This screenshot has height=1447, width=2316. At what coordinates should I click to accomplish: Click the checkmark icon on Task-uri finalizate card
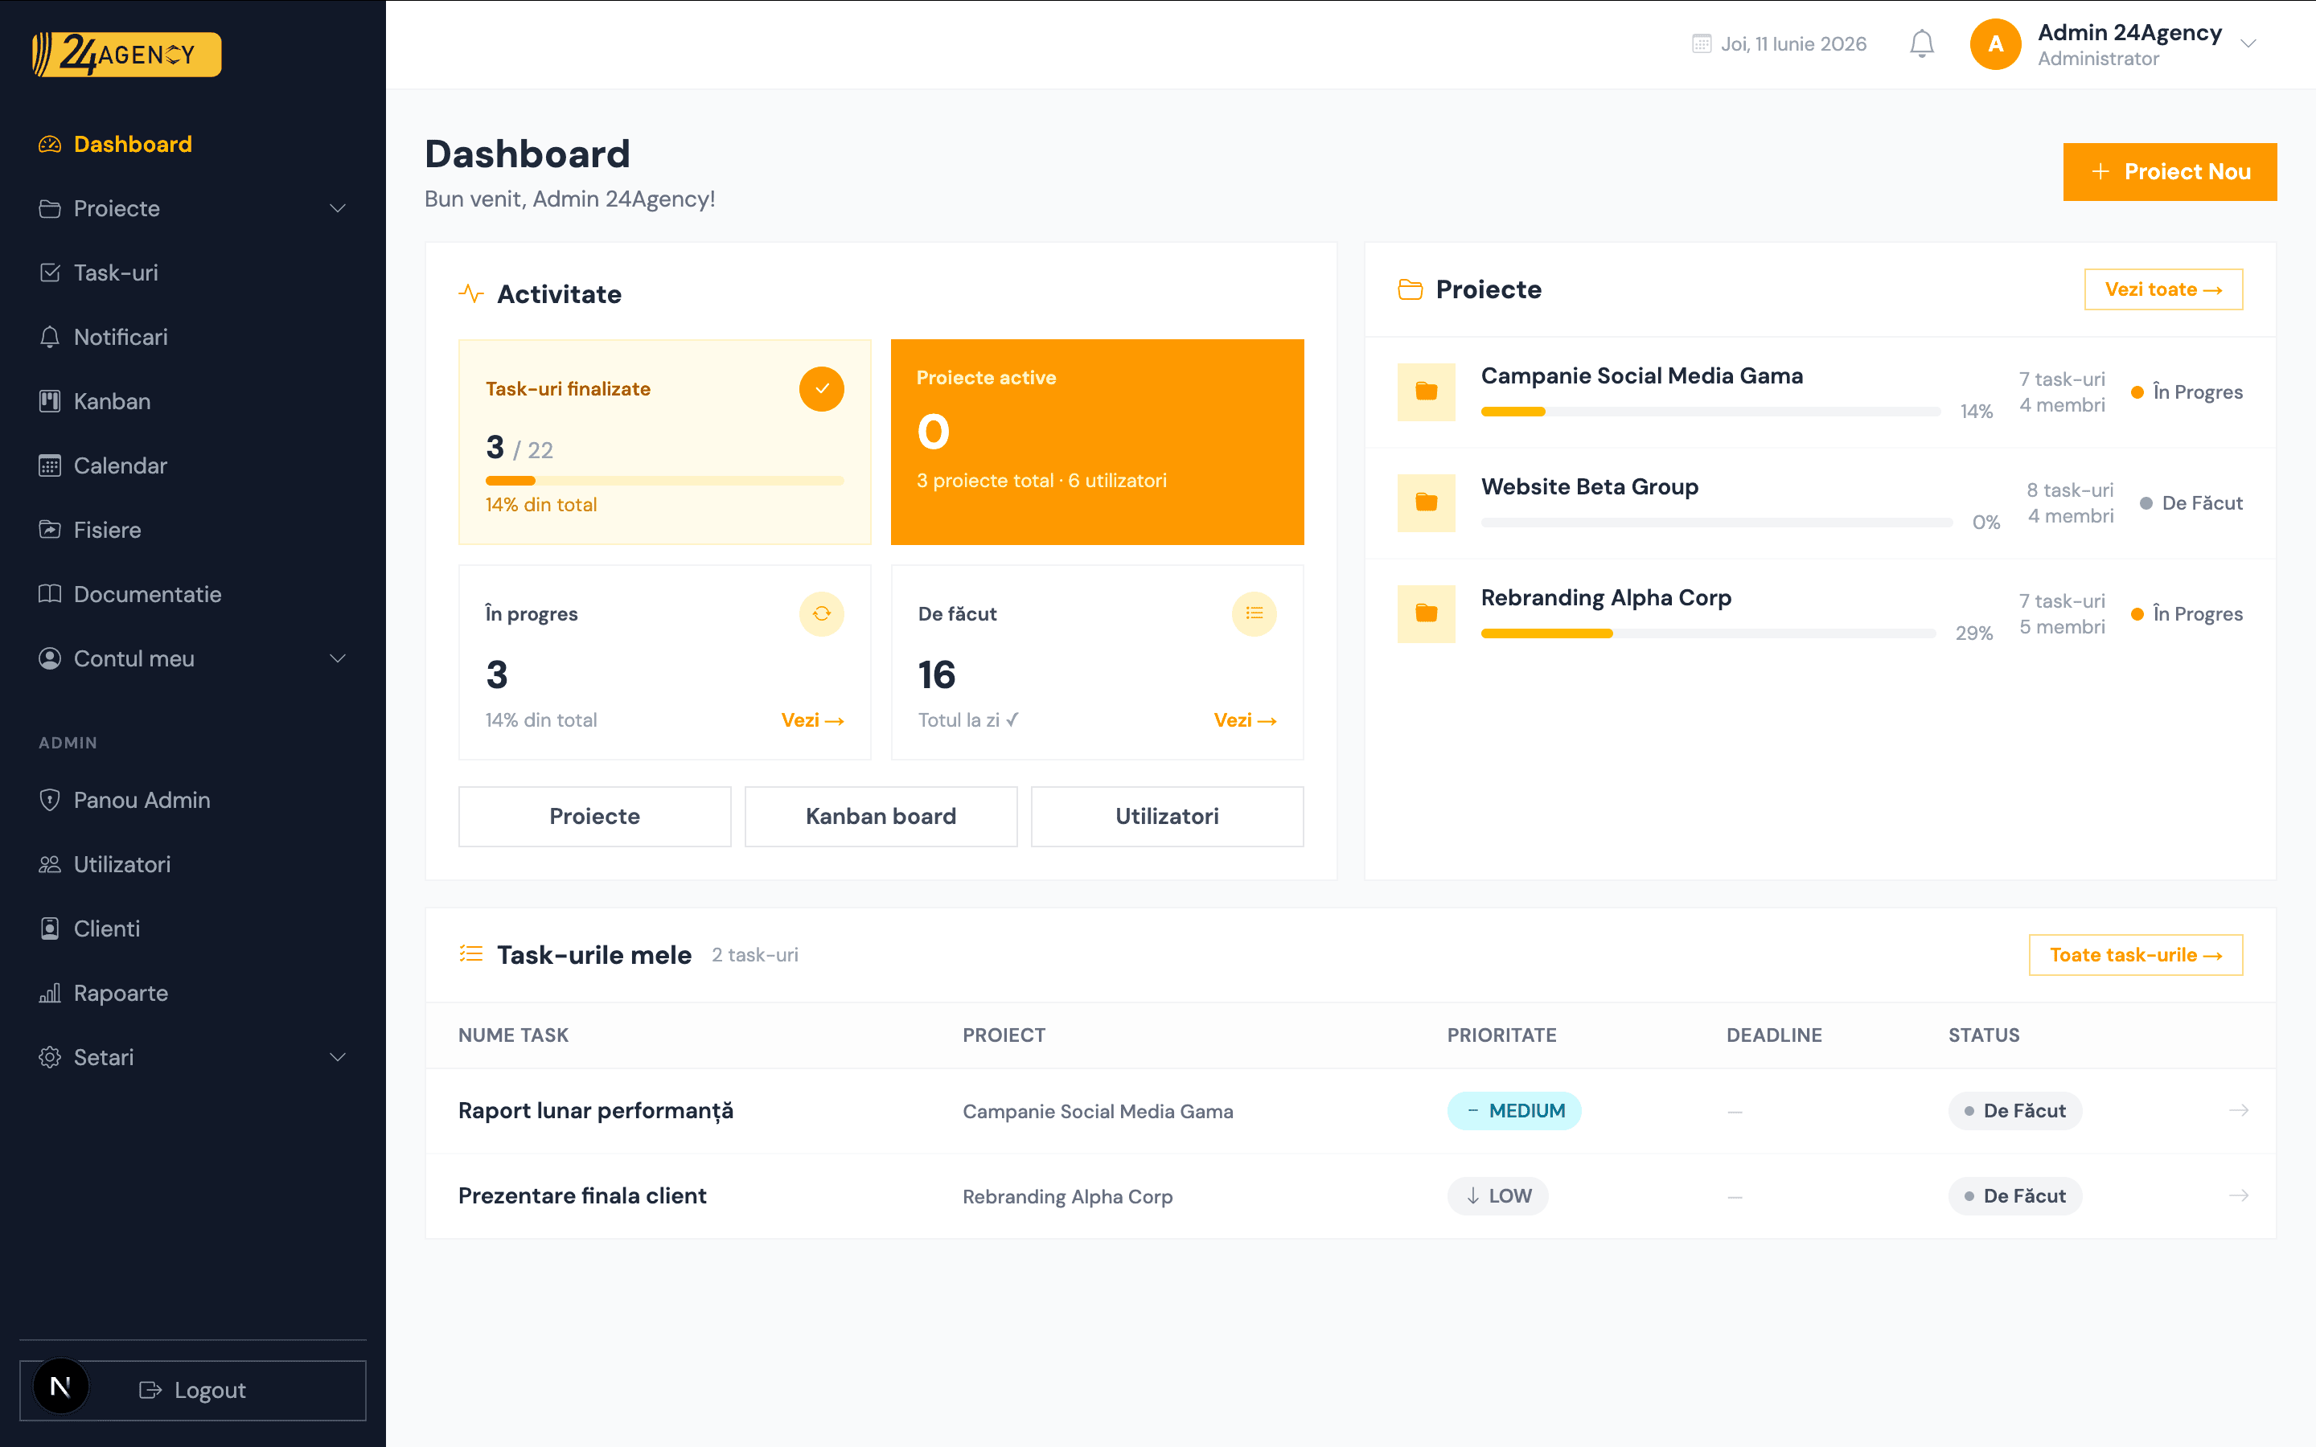pyautogui.click(x=821, y=390)
